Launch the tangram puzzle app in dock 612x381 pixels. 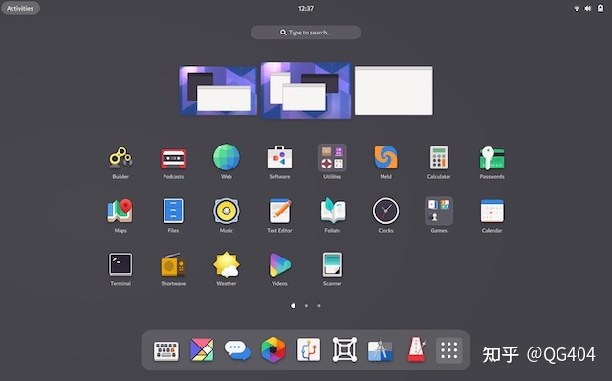[x=202, y=349]
